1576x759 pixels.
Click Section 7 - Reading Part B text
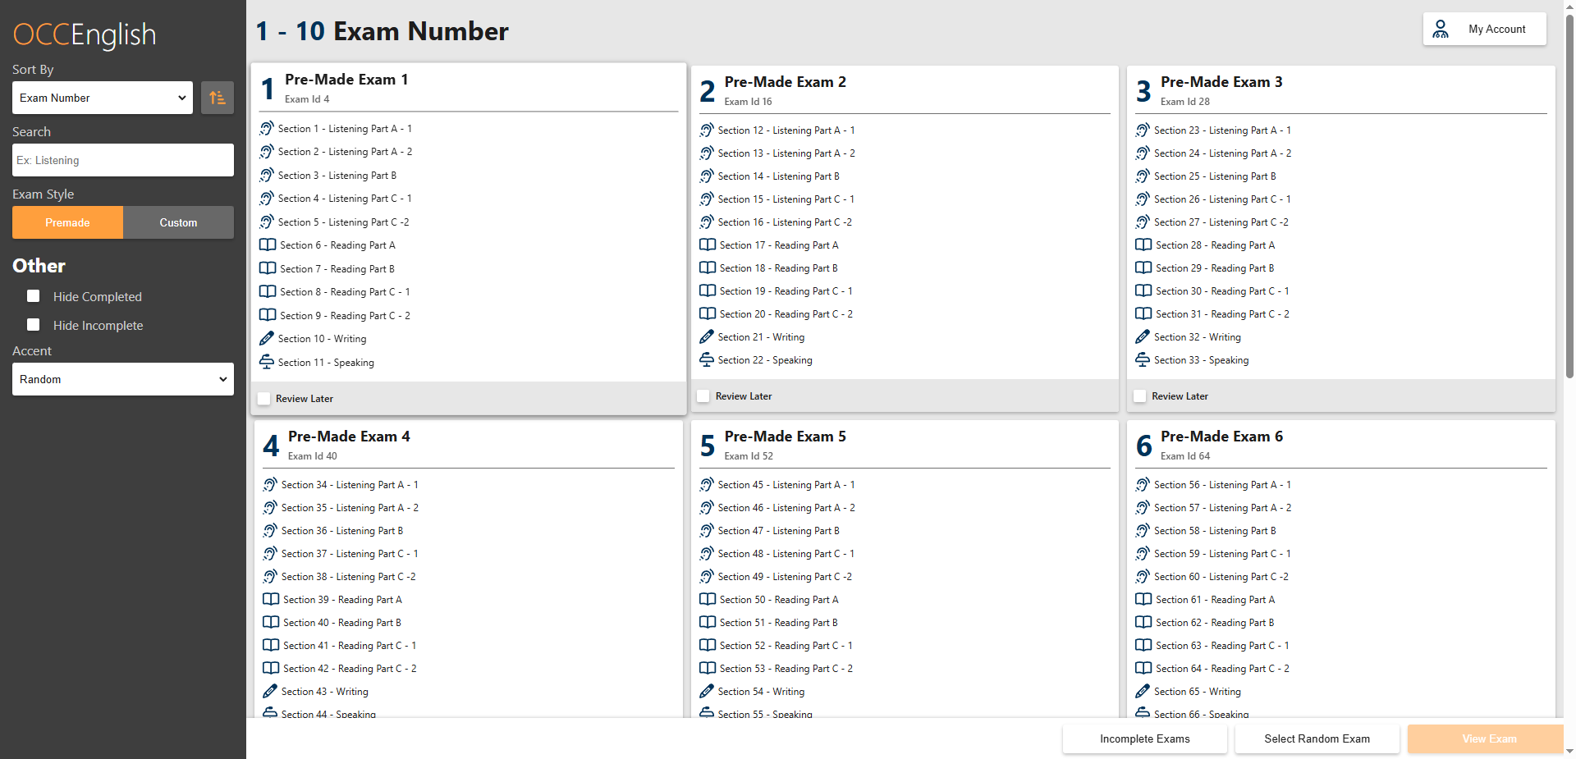[337, 269]
